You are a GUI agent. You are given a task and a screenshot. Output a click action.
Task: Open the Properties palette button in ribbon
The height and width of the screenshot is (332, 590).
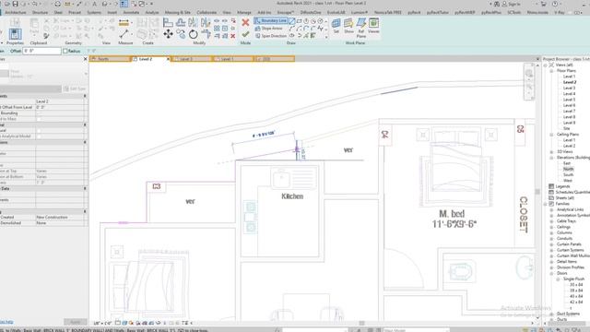coord(15,34)
